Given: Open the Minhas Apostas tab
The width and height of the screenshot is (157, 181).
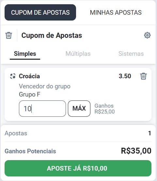Looking at the screenshot, I should click(116, 12).
